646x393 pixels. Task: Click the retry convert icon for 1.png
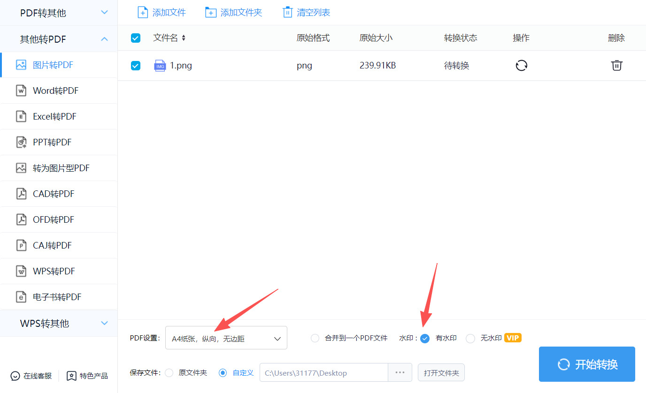click(x=522, y=66)
